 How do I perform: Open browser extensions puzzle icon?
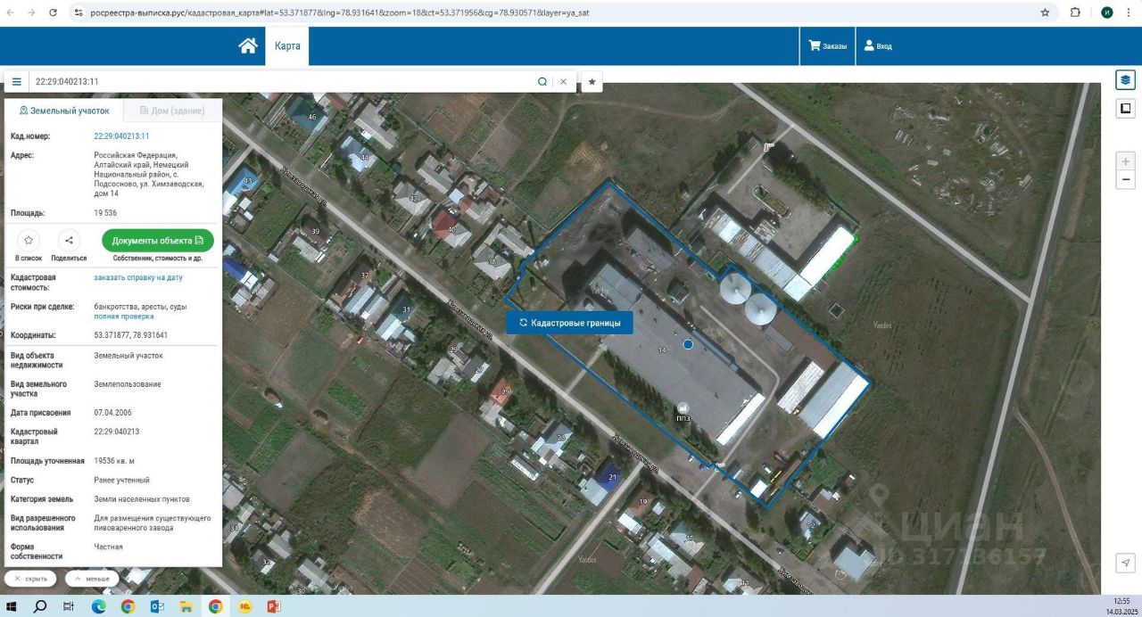click(1075, 12)
